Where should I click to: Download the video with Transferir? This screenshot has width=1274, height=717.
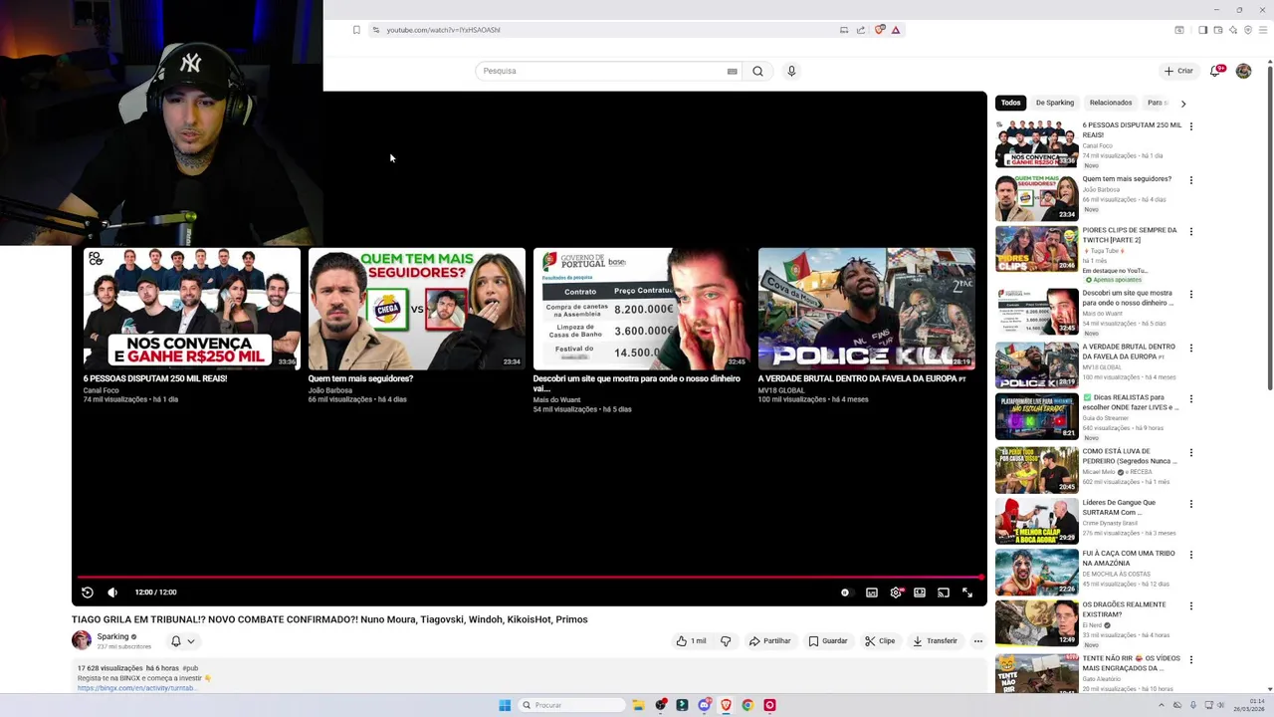[935, 641]
